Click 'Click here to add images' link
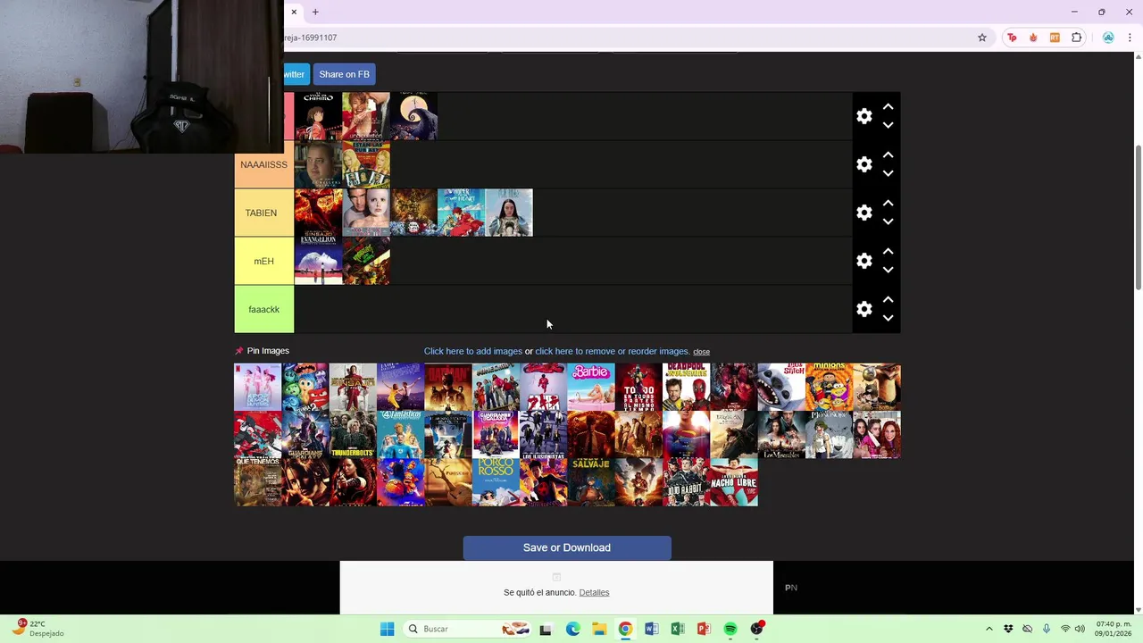 coord(473,351)
